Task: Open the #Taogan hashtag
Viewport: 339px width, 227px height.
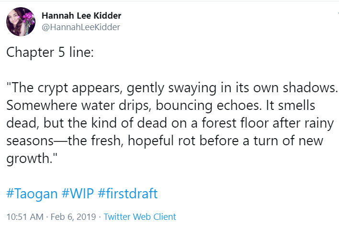Action: point(32,194)
